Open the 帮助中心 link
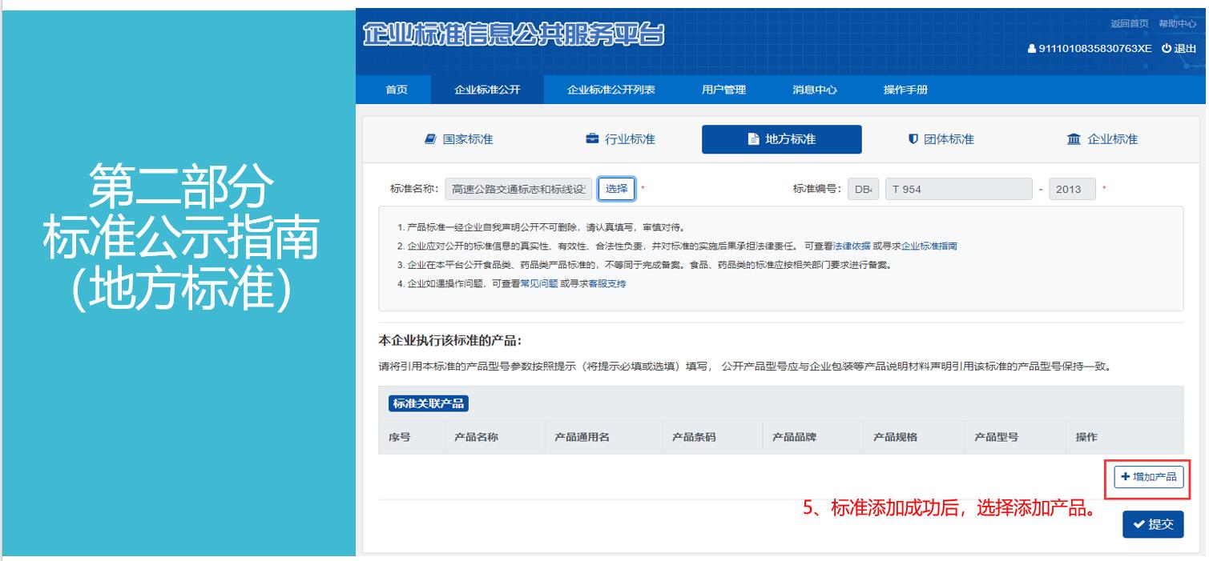The height and width of the screenshot is (561, 1209). coord(1178,24)
